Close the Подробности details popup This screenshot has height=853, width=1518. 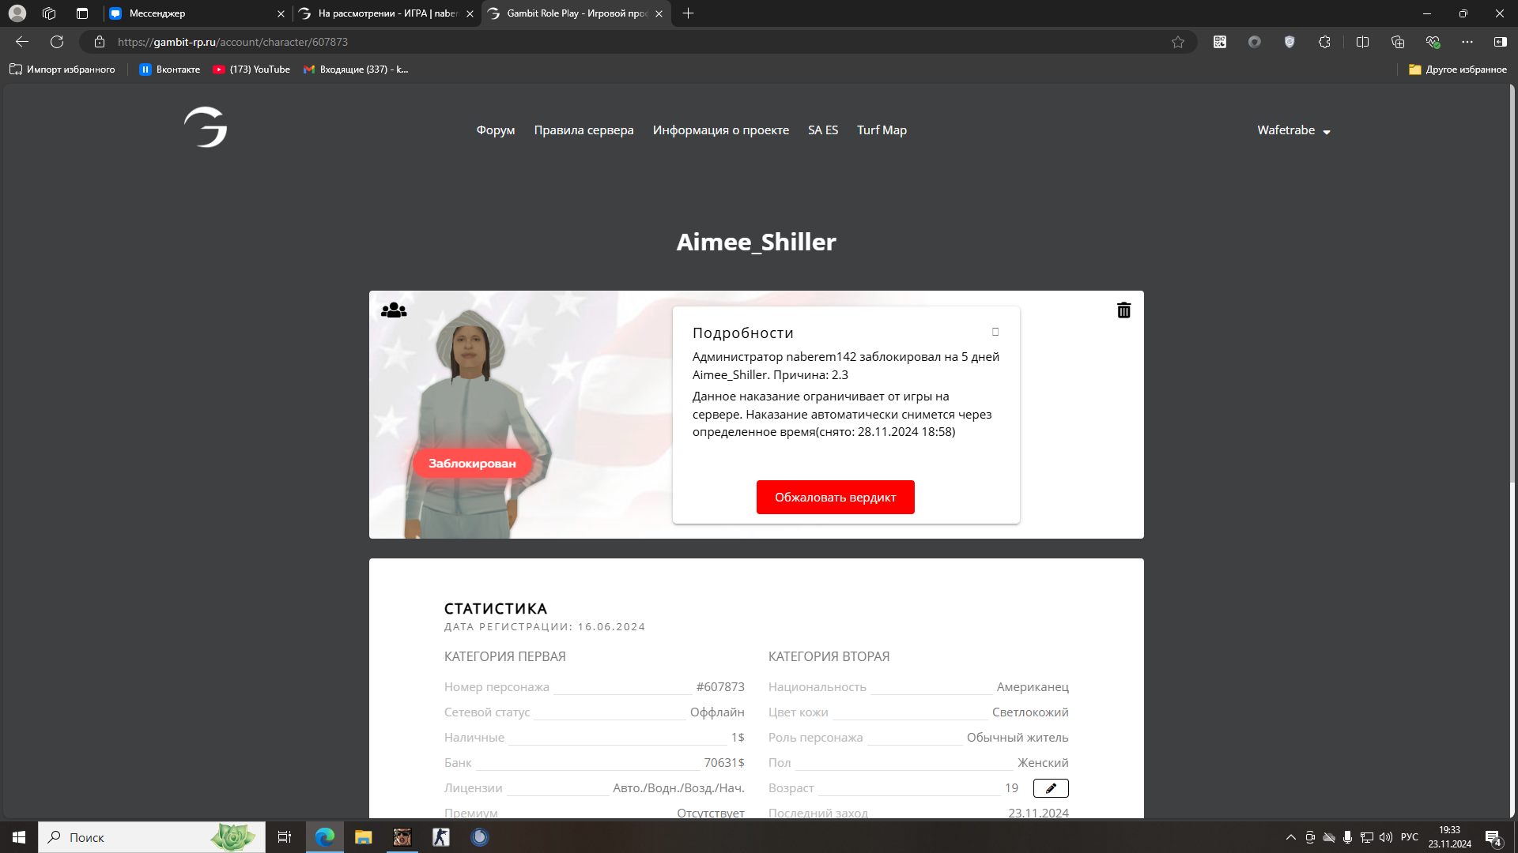coord(995,332)
